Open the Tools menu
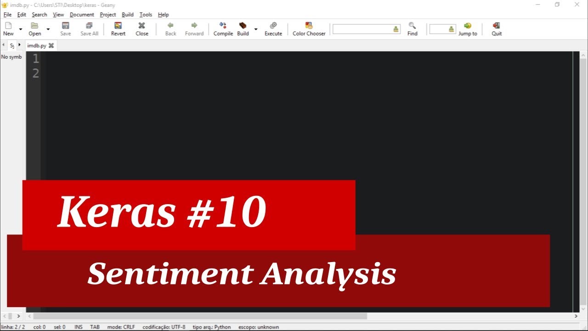Viewport: 588px width, 331px height. point(146,15)
